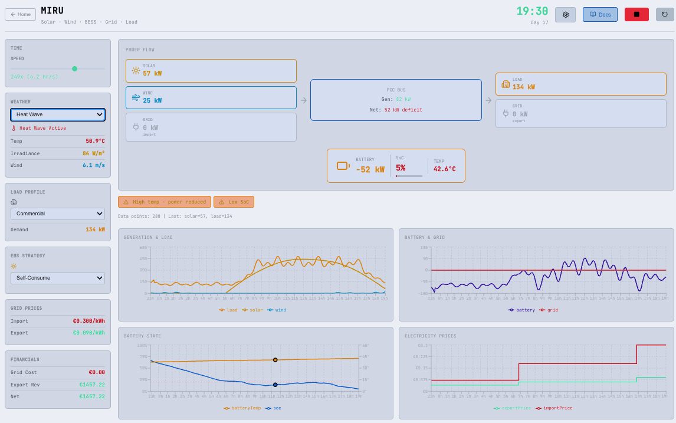Click the settings gear icon
This screenshot has width=676, height=423.
click(565, 15)
